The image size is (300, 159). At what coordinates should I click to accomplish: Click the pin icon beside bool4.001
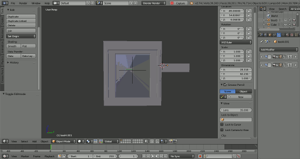[x=261, y=42]
